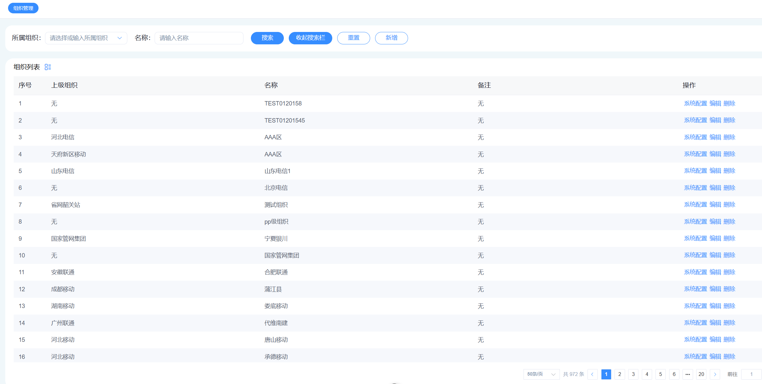Open the 所属组织 dropdown selector
Viewport: 762px width, 384px height.
[86, 38]
